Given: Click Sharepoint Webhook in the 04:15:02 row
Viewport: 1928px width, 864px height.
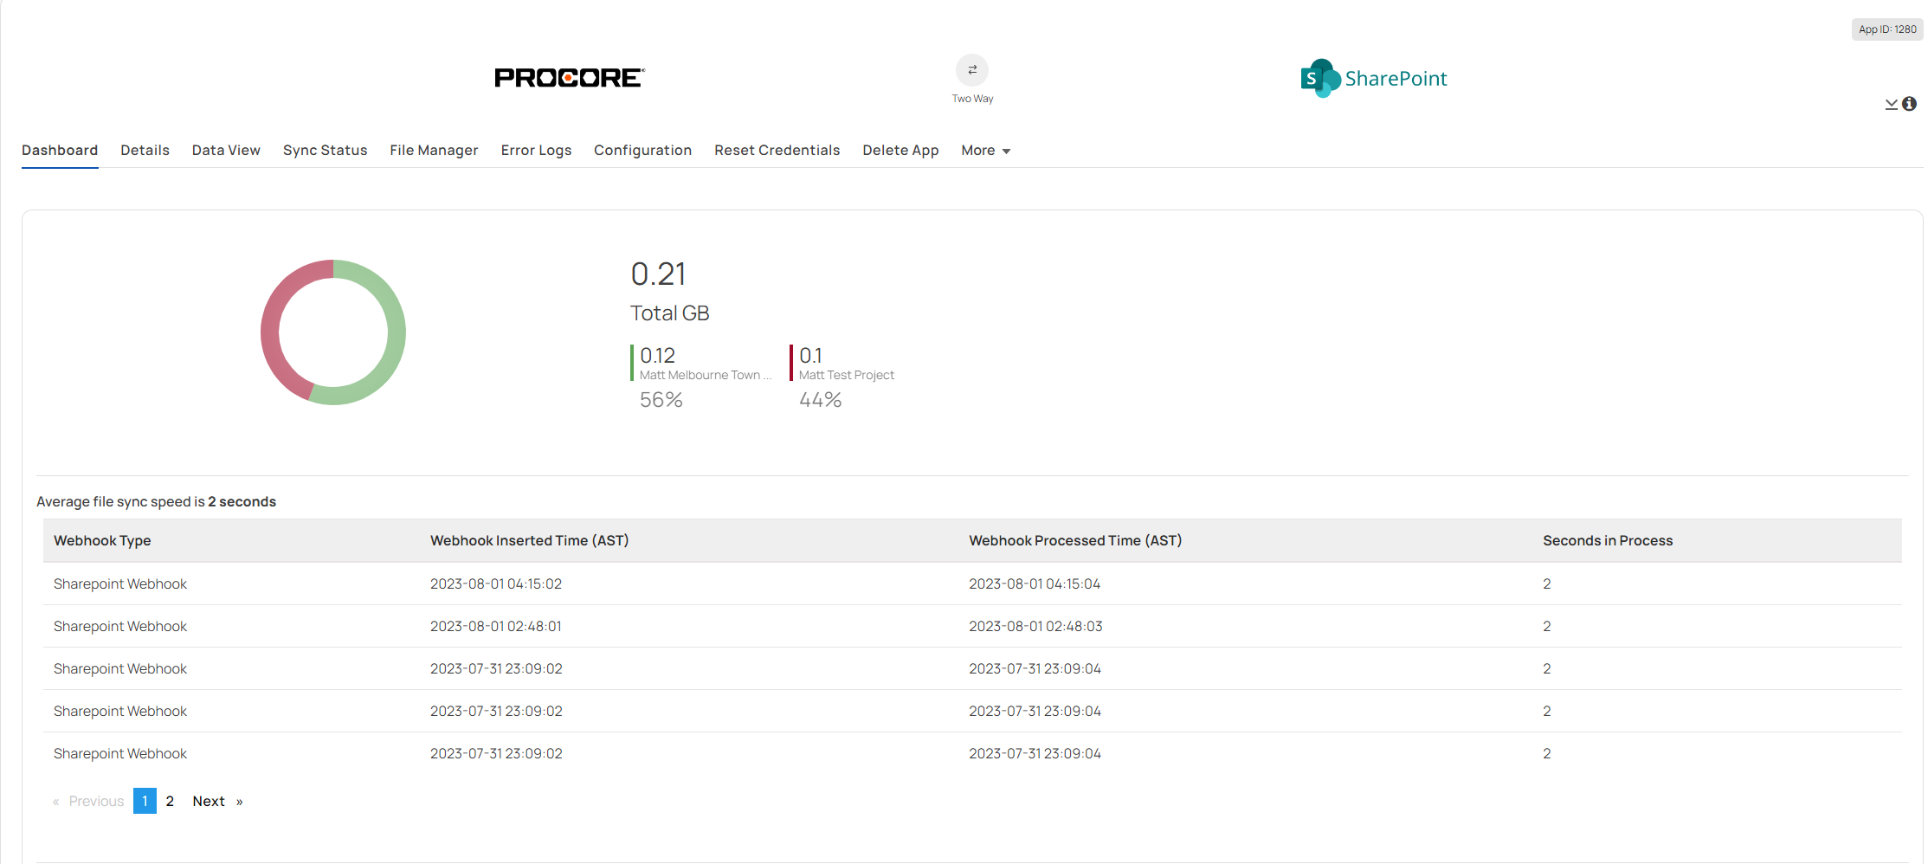Looking at the screenshot, I should (120, 584).
